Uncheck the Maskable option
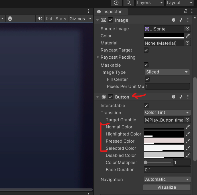197x195 pixels. point(146,65)
